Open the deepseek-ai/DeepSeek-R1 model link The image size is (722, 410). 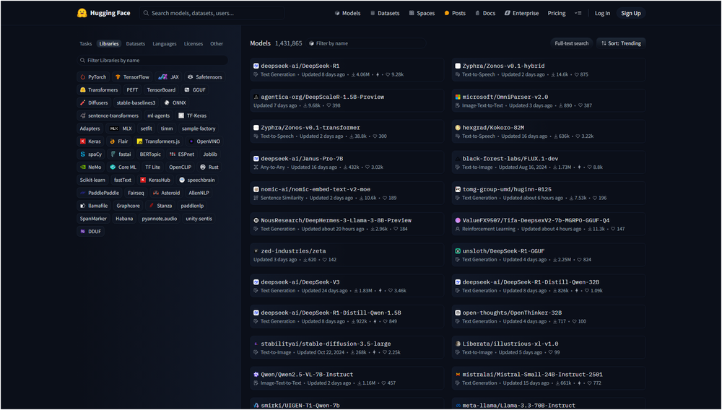pyautogui.click(x=300, y=66)
